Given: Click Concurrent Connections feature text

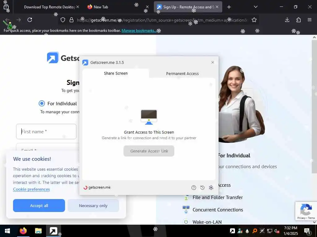Looking at the screenshot, I should 218,210.
